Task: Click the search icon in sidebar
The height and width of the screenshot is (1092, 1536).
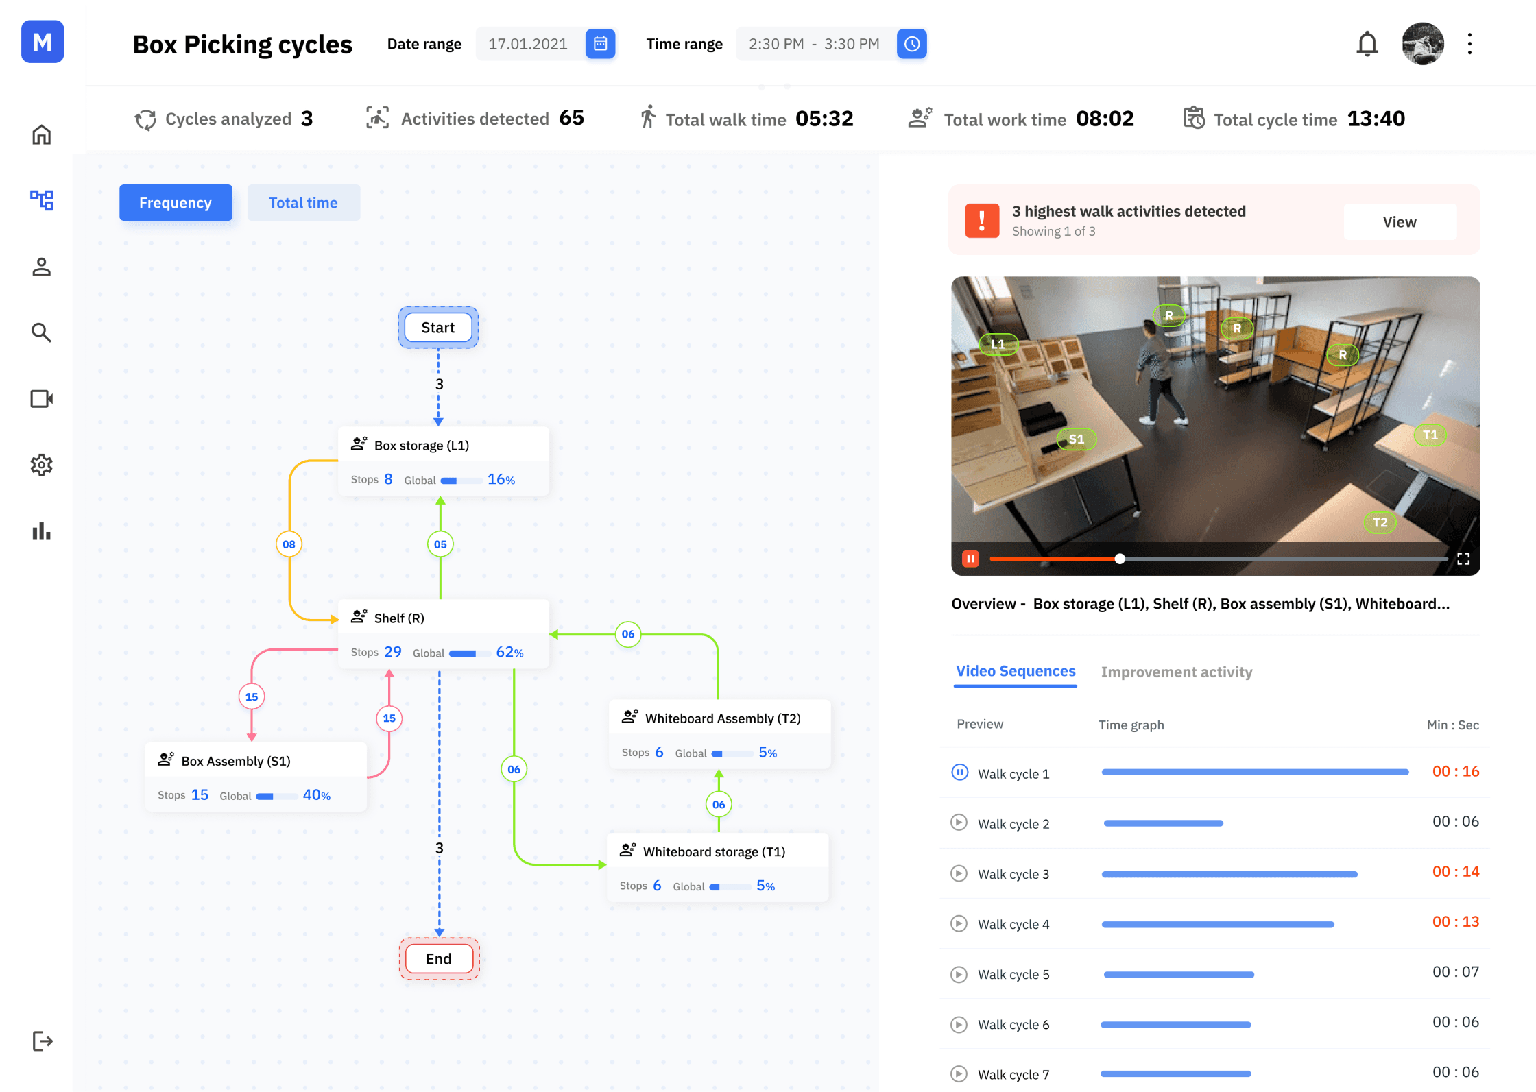Action: click(x=42, y=332)
